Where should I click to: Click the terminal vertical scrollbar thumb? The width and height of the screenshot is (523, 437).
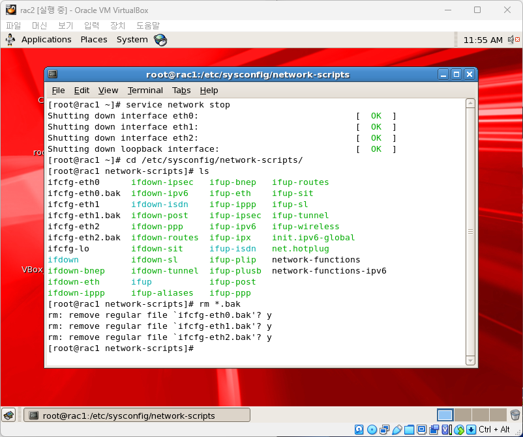470,232
